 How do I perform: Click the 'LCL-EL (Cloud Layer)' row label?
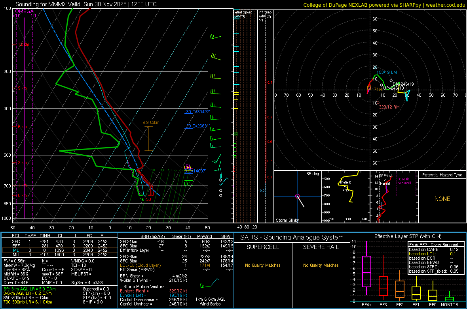(x=140, y=265)
